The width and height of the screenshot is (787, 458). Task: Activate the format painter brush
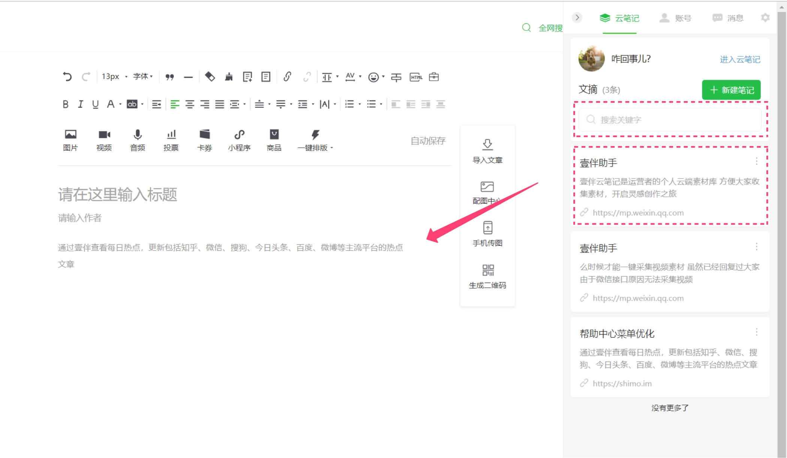(x=229, y=77)
